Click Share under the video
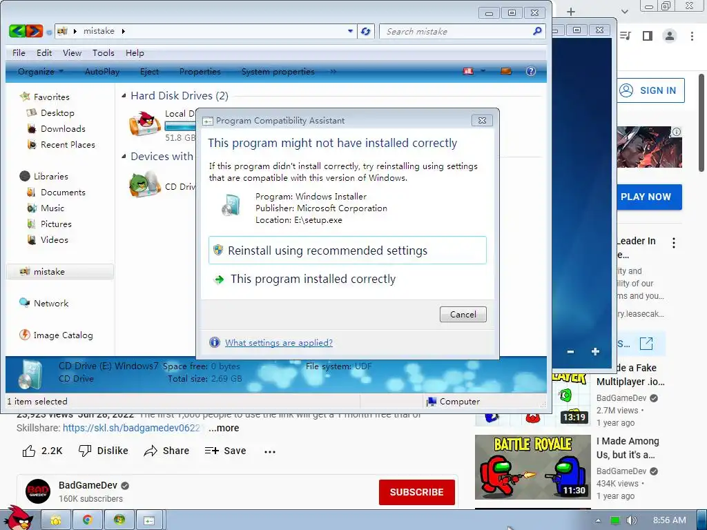Screen dimensions: 707x530 click(x=166, y=451)
